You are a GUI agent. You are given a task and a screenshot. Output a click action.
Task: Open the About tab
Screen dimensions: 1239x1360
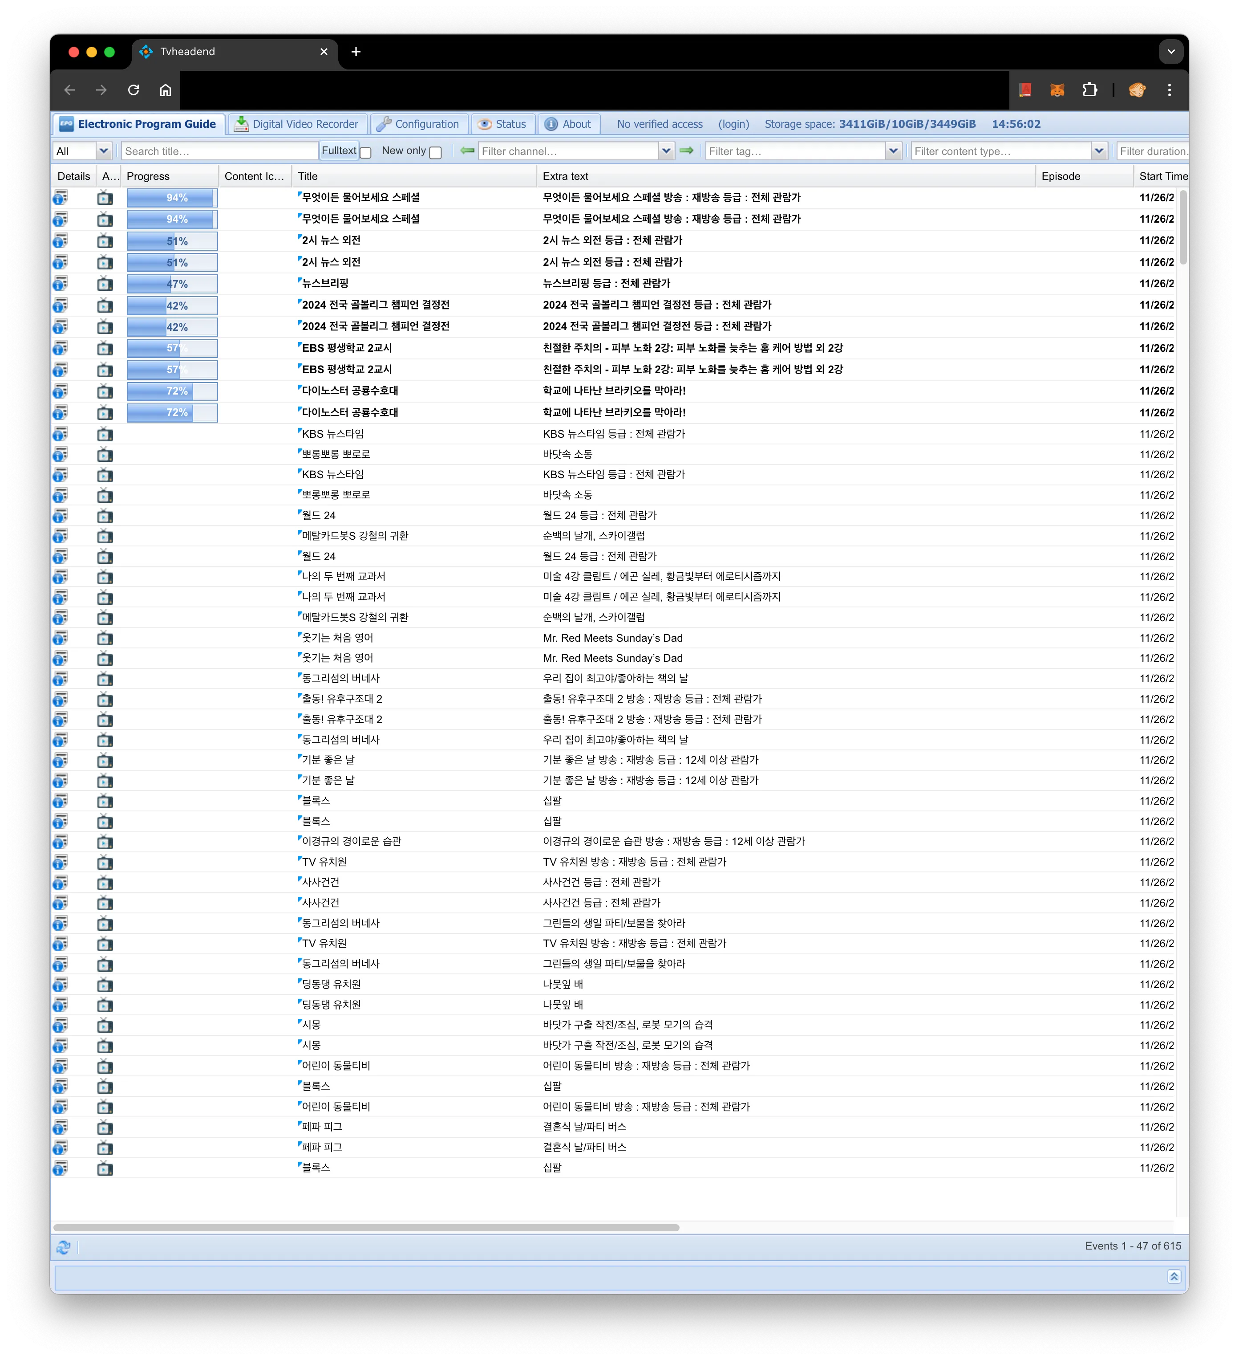568,124
